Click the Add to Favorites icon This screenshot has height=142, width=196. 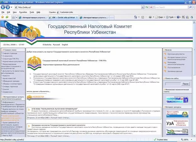coord(7,17)
